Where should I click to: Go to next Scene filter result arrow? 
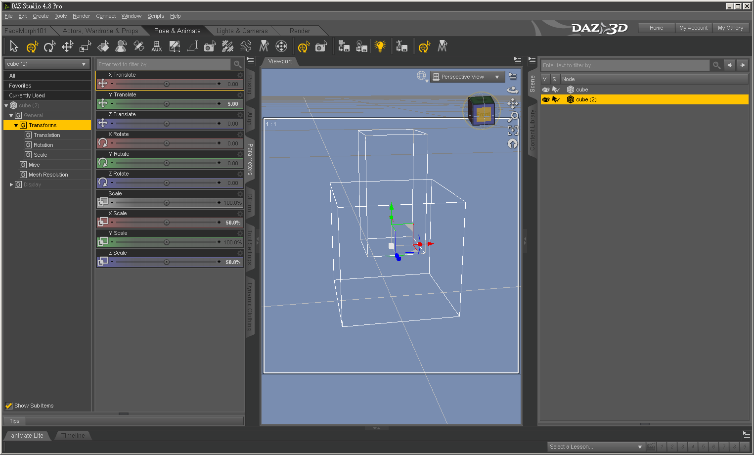[x=743, y=65]
